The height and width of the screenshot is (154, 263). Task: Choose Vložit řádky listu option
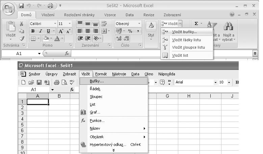[187, 40]
